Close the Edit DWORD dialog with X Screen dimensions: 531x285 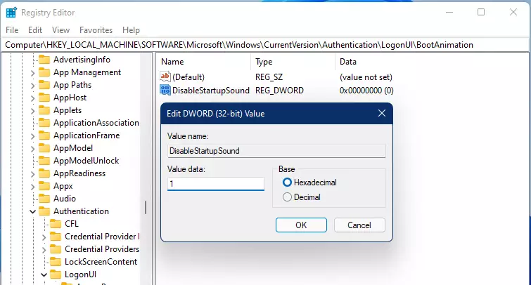[382, 113]
